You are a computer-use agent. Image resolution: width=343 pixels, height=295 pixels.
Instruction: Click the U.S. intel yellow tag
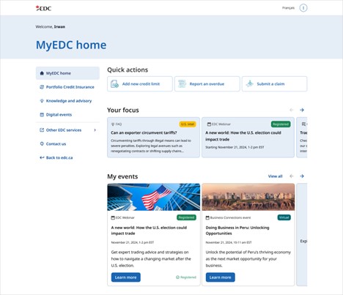[188, 124]
